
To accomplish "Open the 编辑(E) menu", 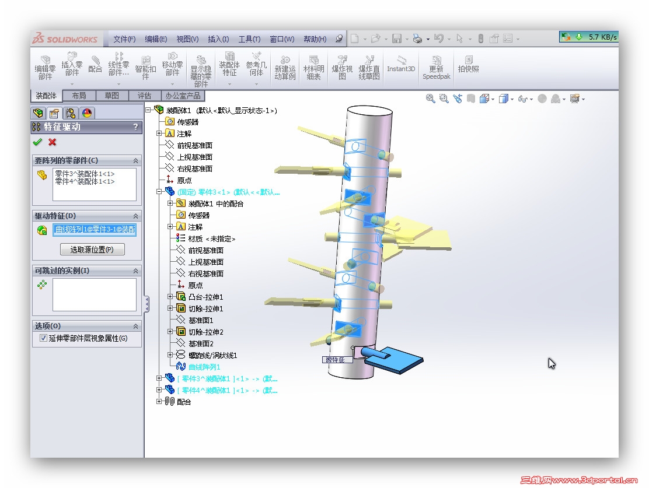I will coord(156,39).
